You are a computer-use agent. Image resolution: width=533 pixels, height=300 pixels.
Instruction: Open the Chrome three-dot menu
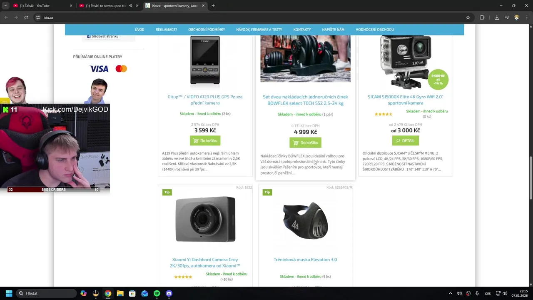[x=526, y=17]
